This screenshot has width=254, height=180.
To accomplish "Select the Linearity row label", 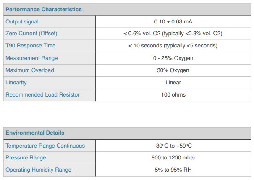I will (x=16, y=82).
